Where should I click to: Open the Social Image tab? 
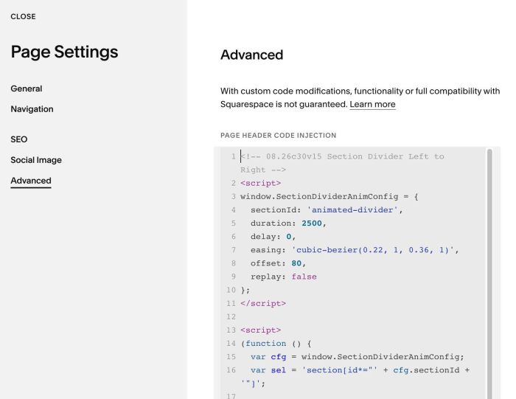[x=36, y=160]
